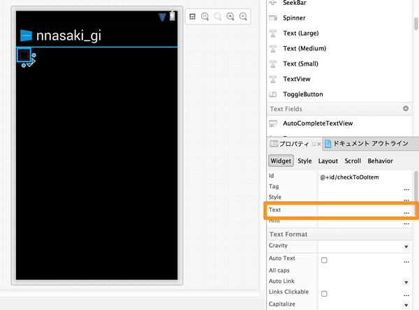Switch to the Layout properties tab
Screen dimensions: 419x310
(x=328, y=161)
